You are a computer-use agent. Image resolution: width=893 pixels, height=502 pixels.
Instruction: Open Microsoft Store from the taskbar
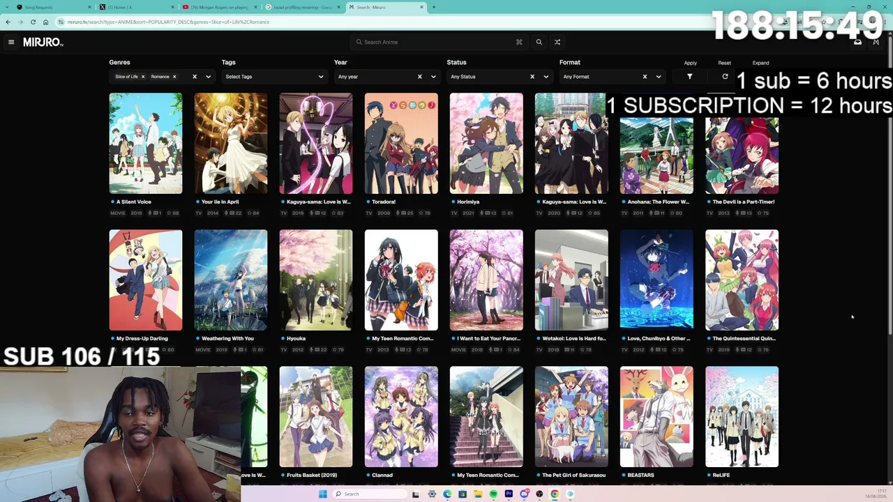(x=463, y=494)
